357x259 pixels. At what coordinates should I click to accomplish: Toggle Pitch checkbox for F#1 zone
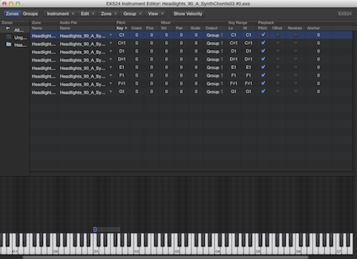click(263, 83)
